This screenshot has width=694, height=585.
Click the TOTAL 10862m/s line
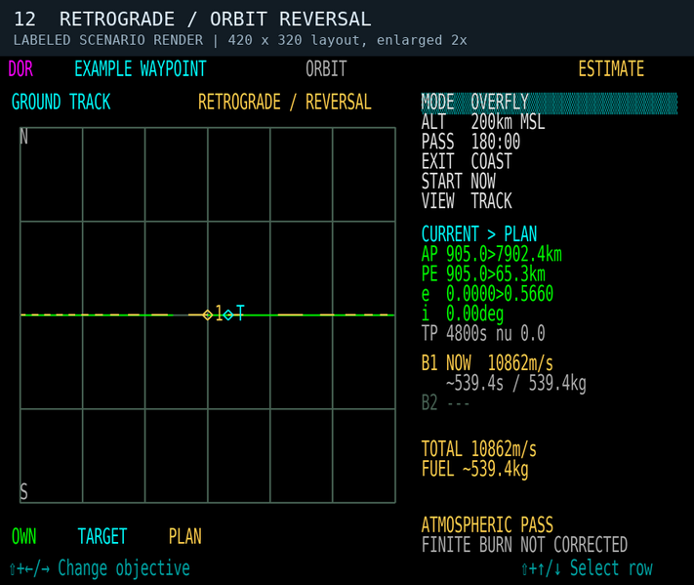click(479, 449)
